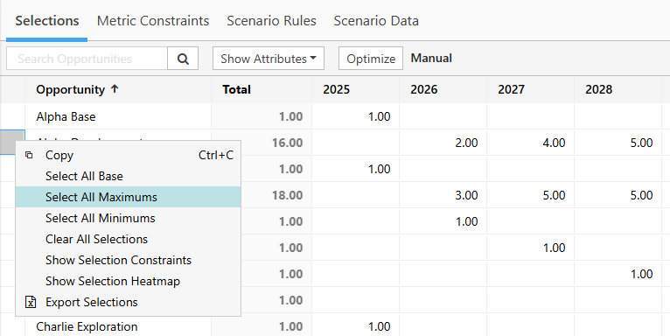Click the Search Opportunities input field

87,59
